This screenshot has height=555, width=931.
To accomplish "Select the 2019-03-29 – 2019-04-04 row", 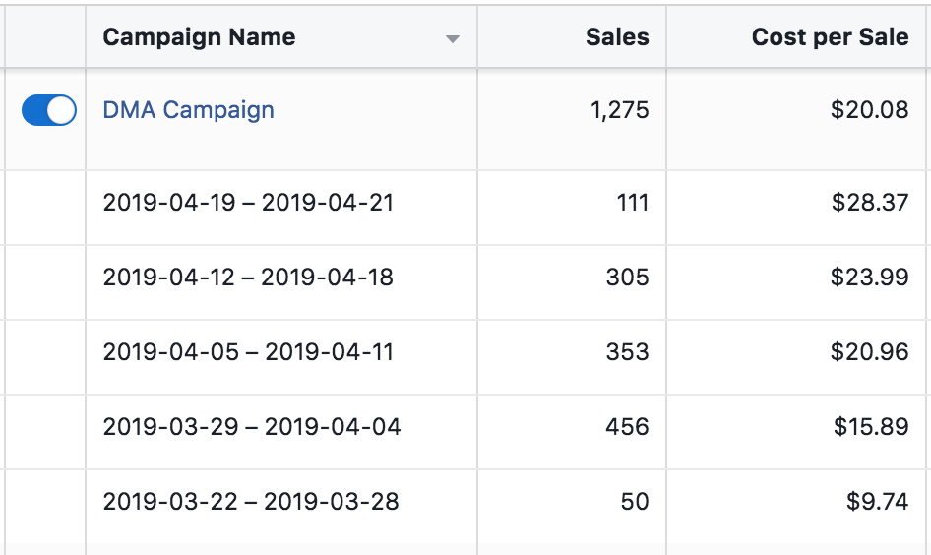I will (x=252, y=427).
